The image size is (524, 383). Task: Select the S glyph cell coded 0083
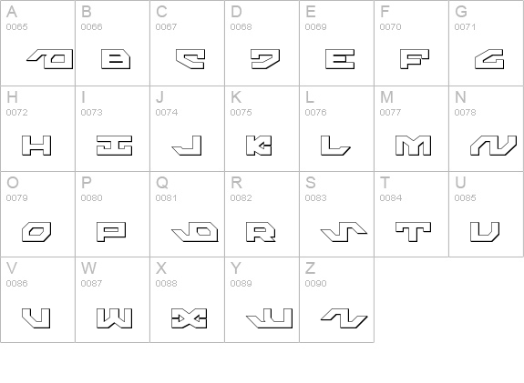(x=336, y=214)
